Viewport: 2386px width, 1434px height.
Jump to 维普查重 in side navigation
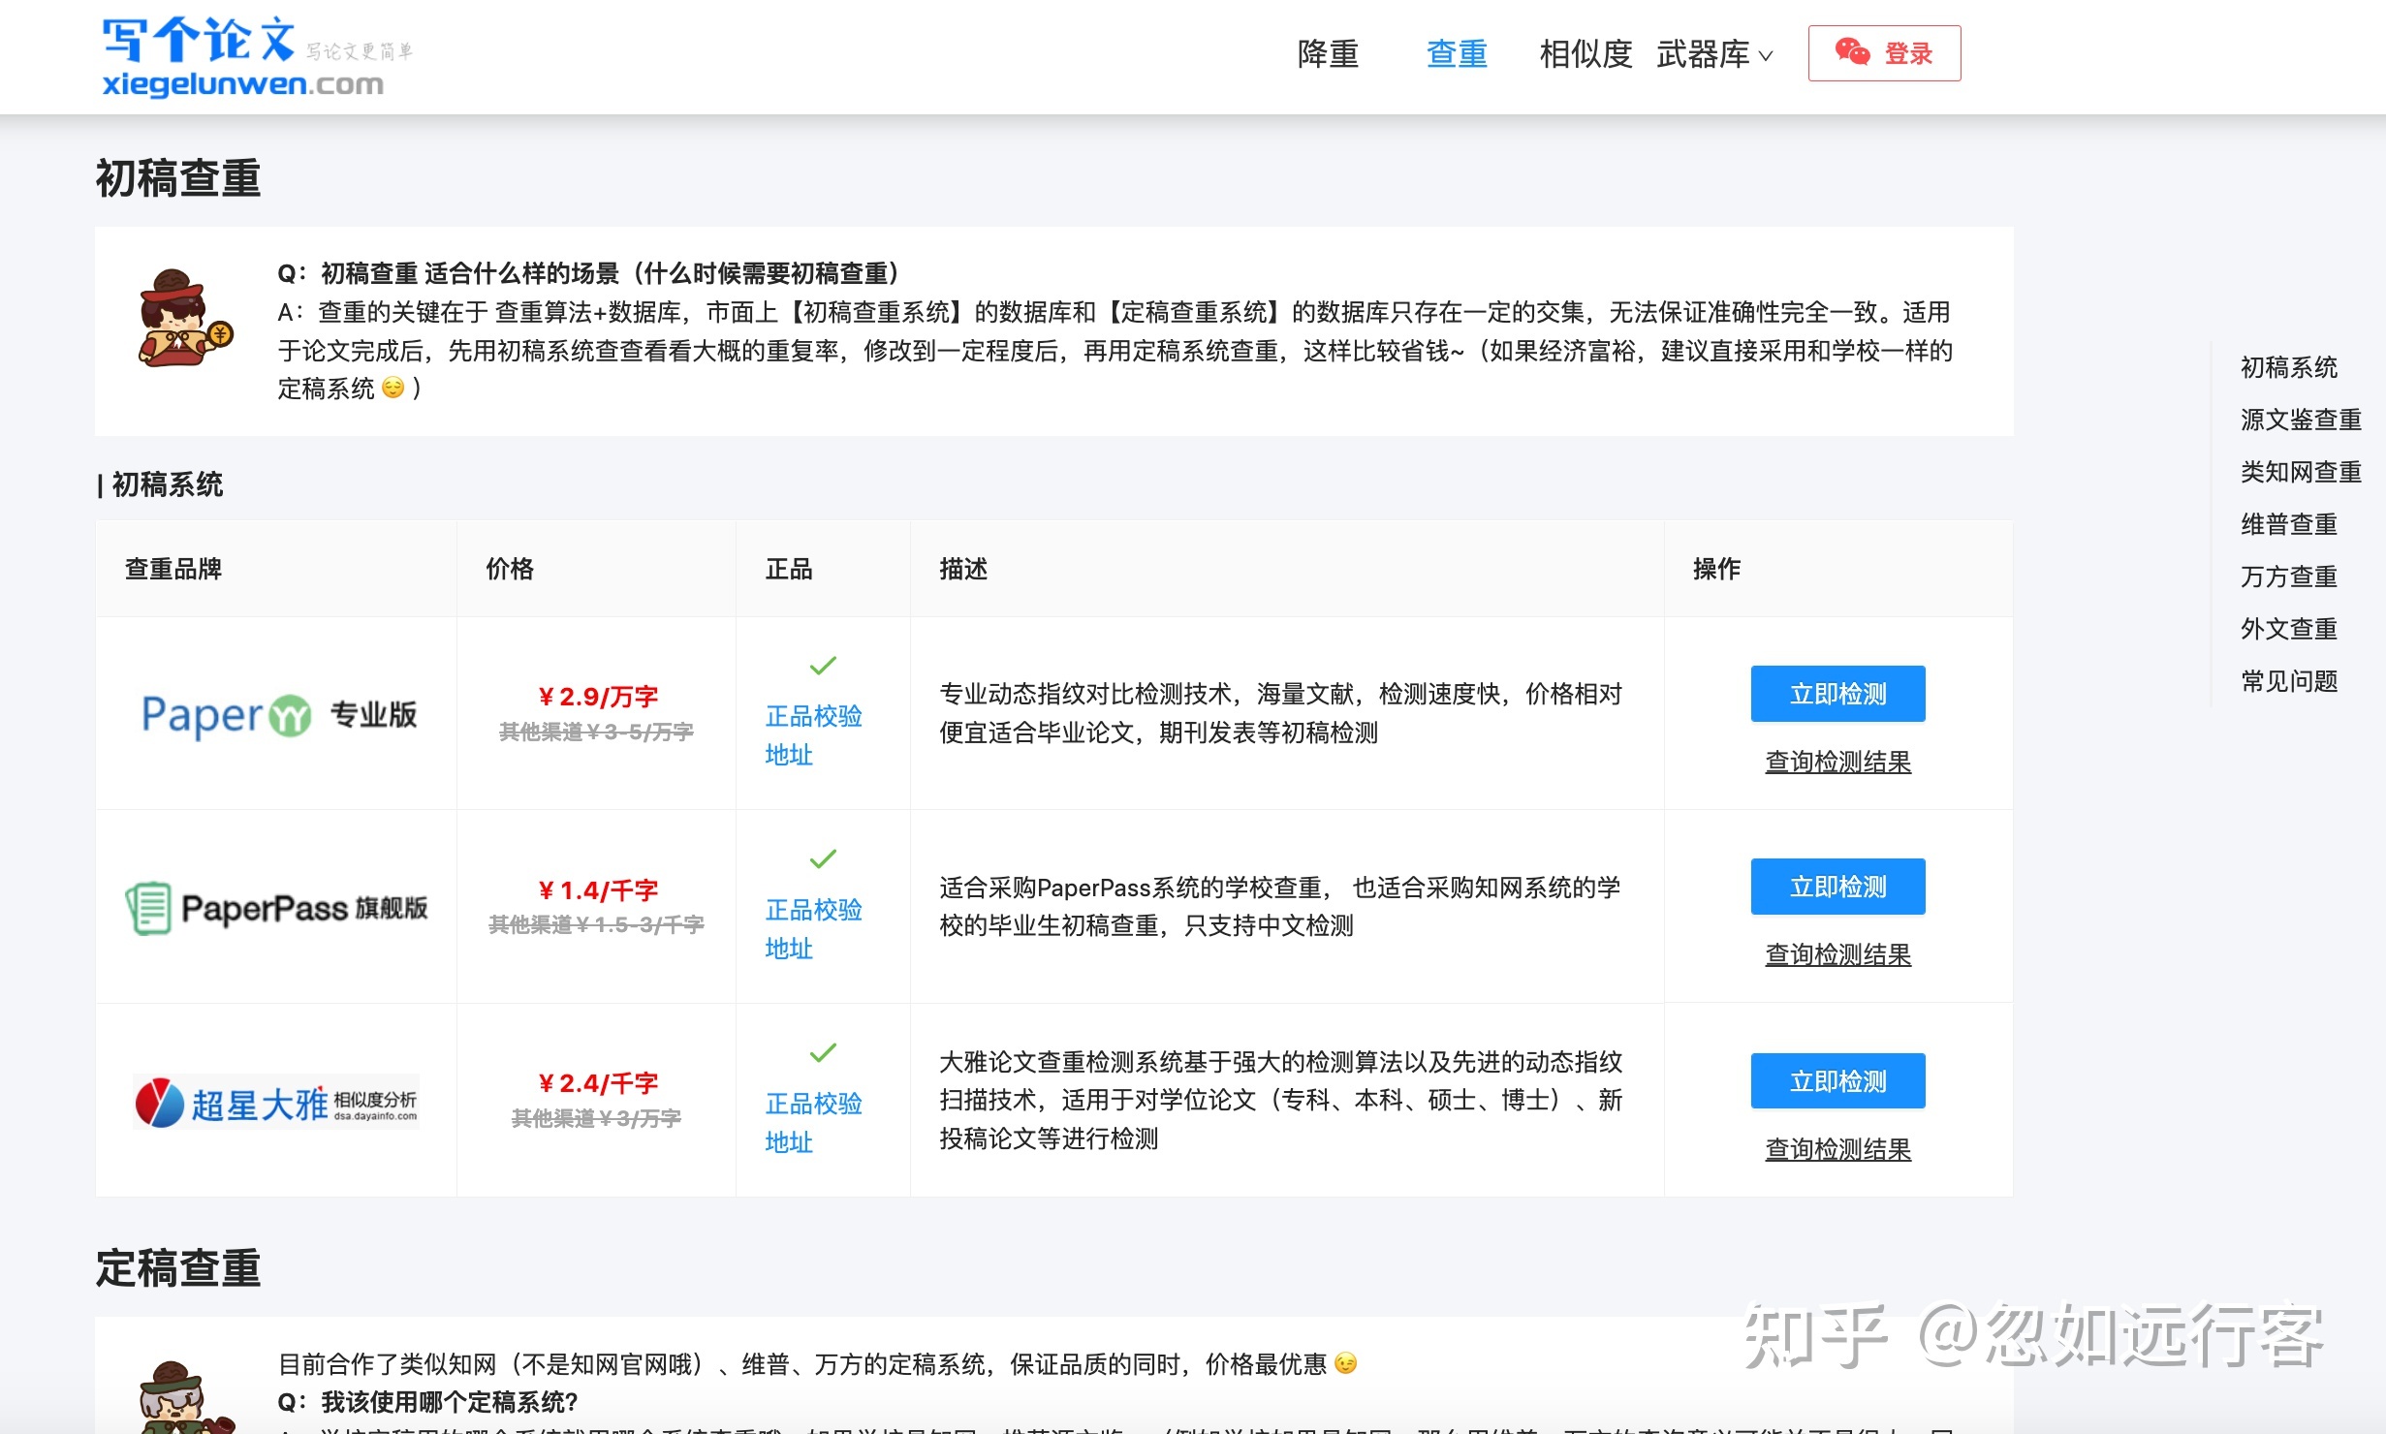tap(2288, 524)
